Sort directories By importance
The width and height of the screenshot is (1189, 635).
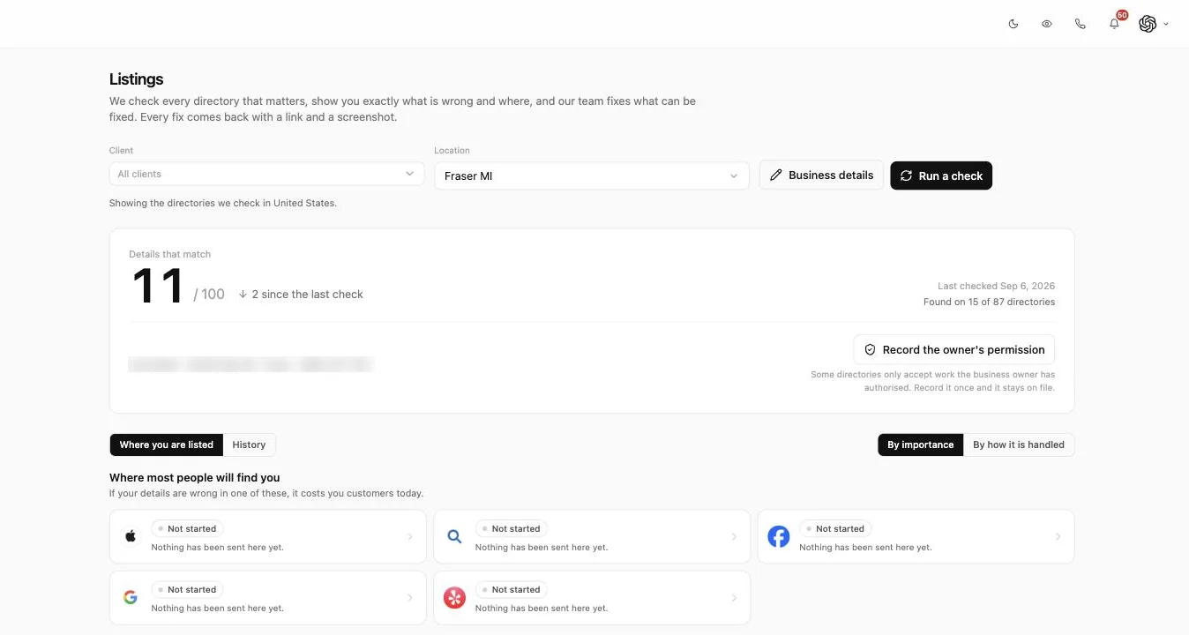point(920,444)
